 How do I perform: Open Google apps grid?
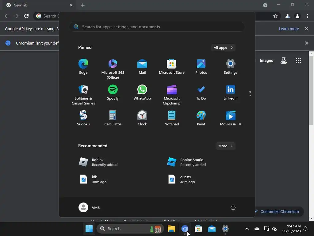(x=298, y=61)
